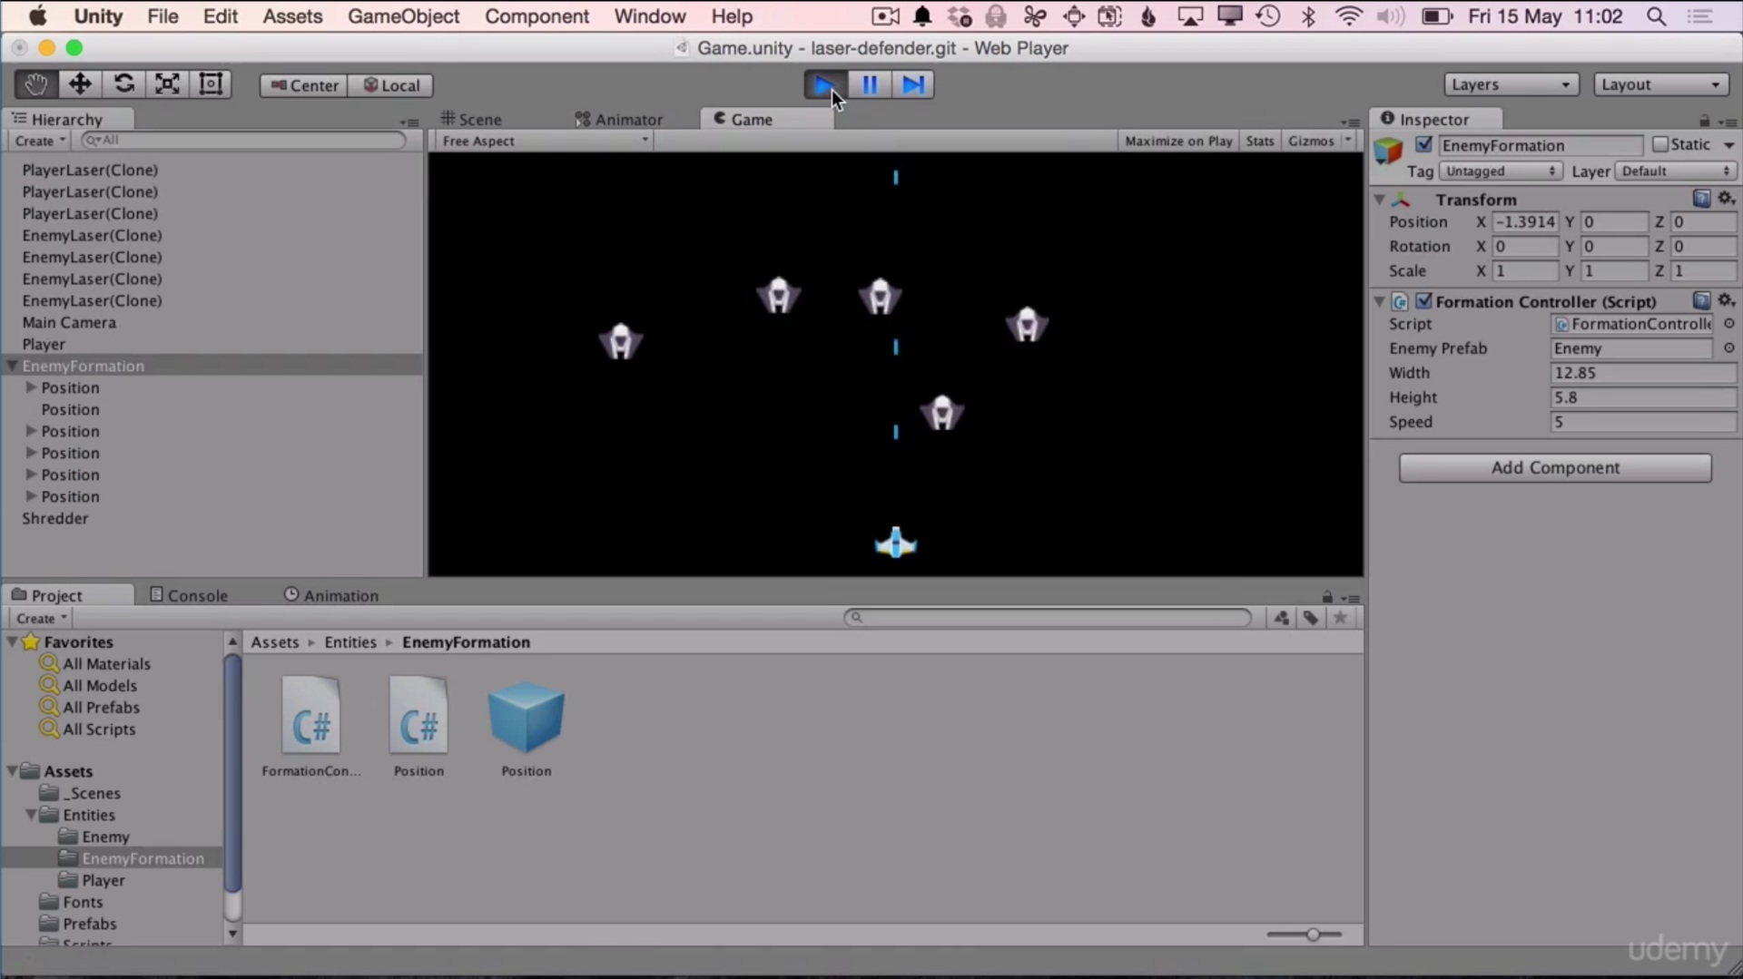Open the Layers dropdown
This screenshot has width=1743, height=979.
pos(1511,84)
